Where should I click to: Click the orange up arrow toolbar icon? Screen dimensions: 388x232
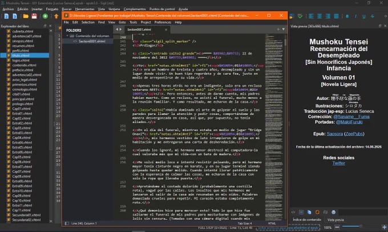coord(56,16)
